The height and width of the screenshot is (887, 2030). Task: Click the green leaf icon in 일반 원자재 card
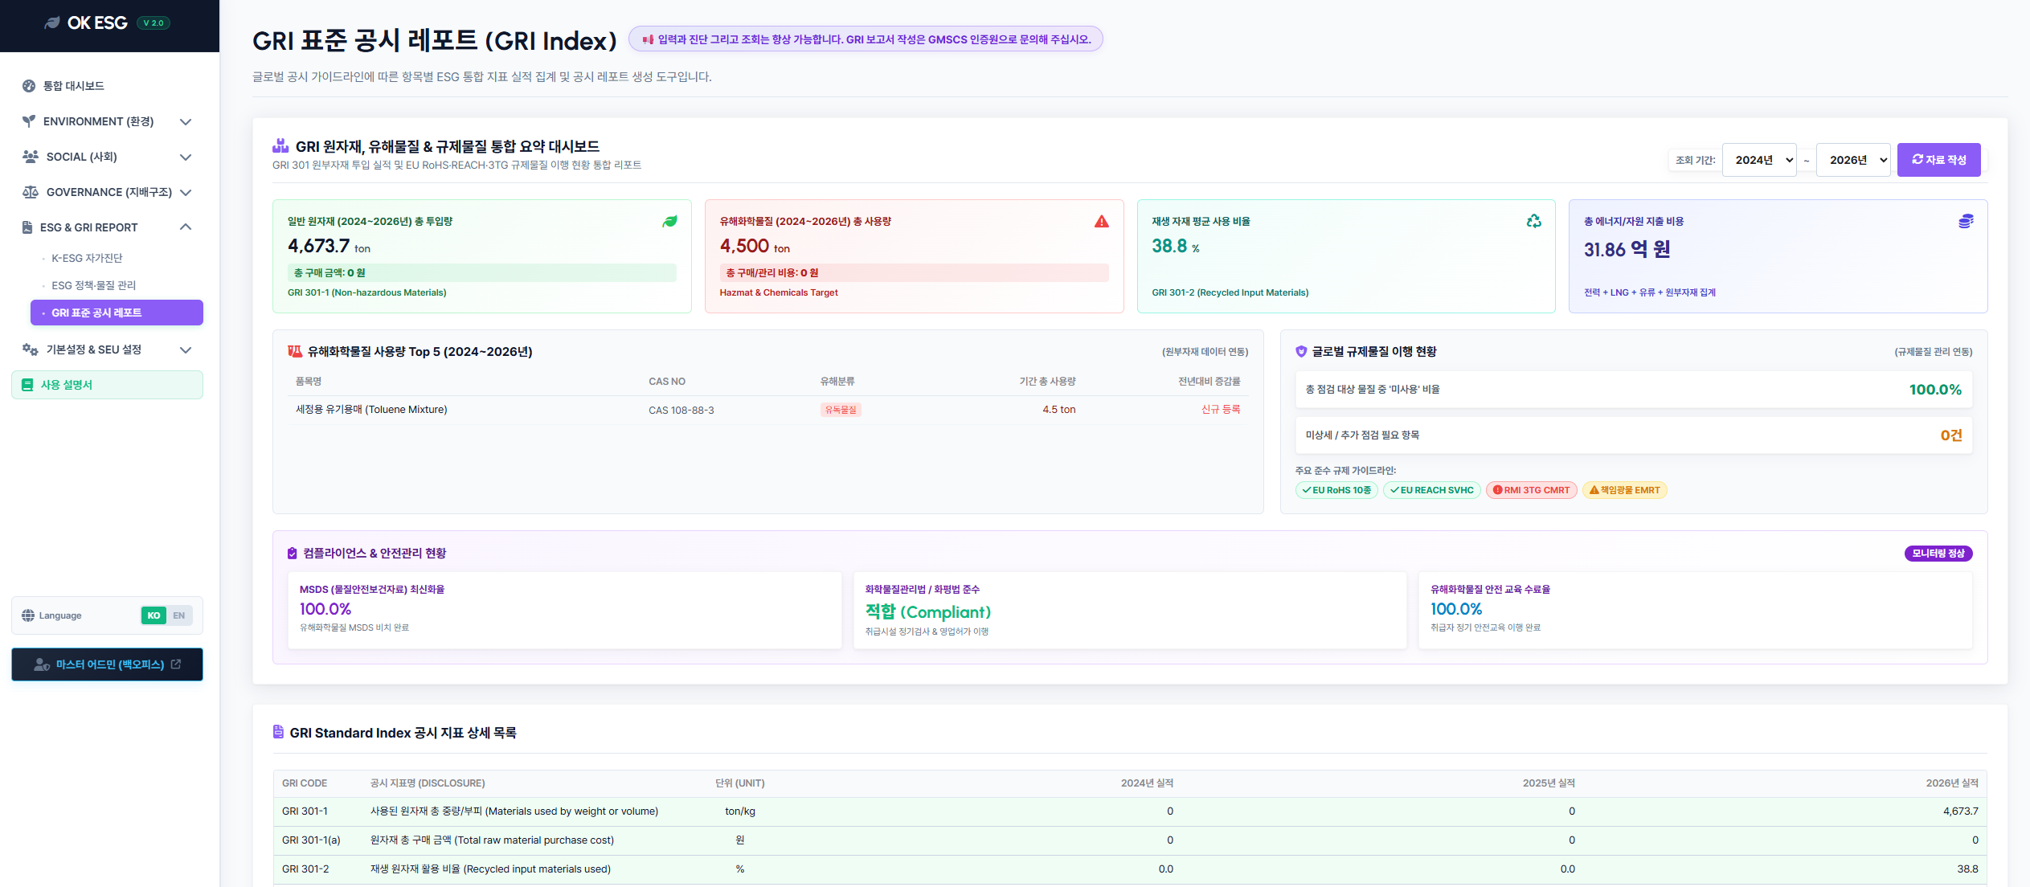(669, 221)
